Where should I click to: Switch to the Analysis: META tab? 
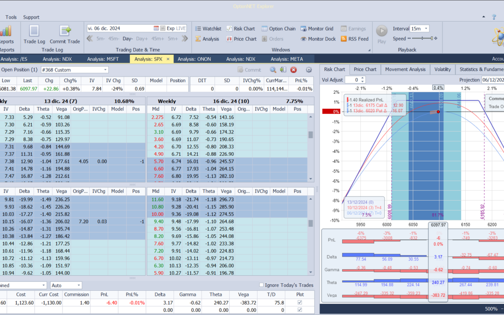click(x=287, y=59)
